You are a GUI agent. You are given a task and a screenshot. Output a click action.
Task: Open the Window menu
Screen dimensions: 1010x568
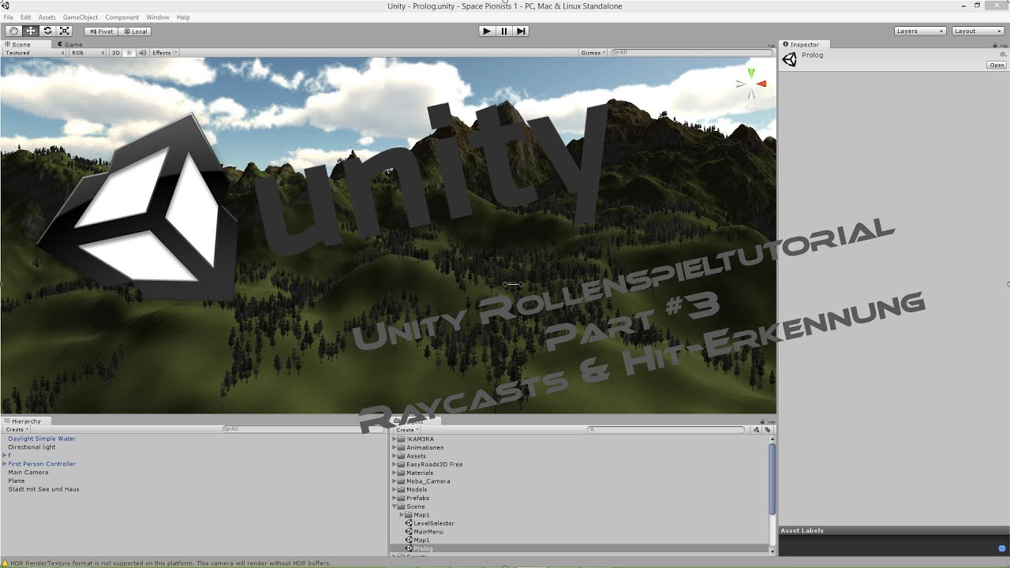pos(157,17)
